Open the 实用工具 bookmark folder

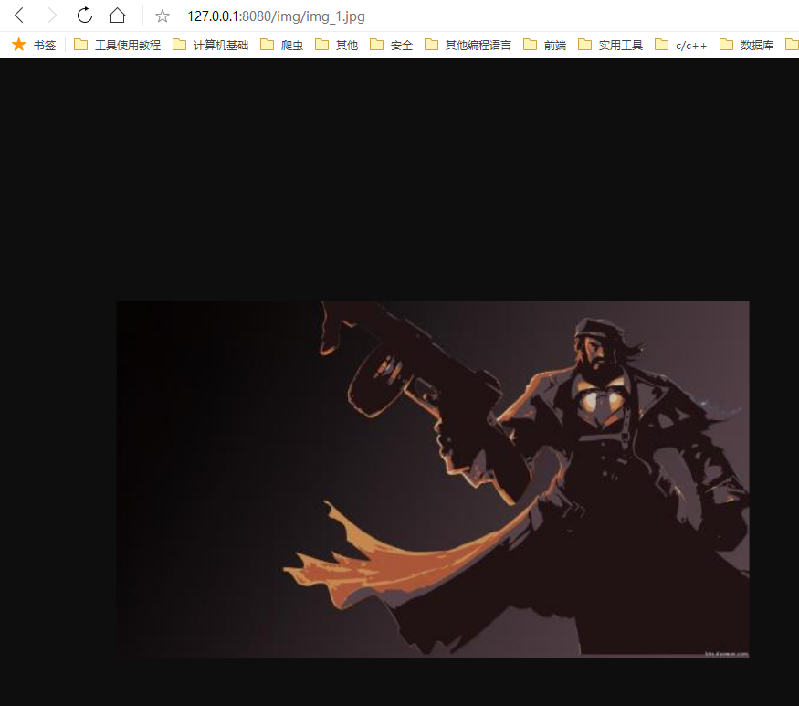(x=611, y=45)
